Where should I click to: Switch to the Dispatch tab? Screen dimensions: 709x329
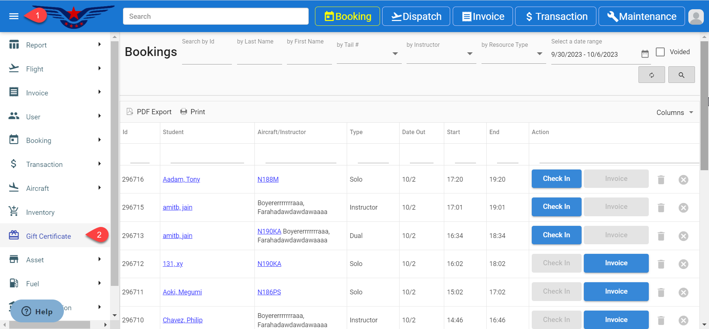(416, 17)
